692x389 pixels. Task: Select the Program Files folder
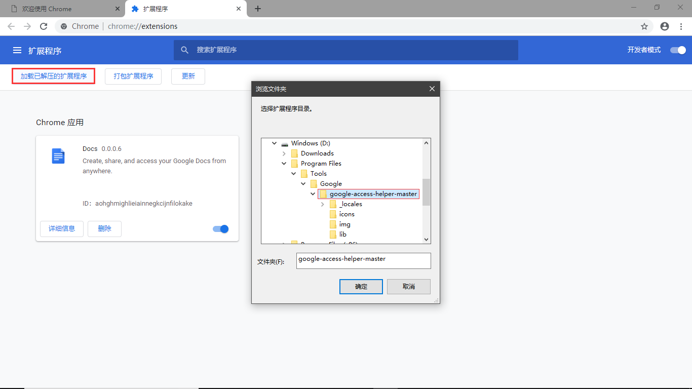tap(321, 164)
